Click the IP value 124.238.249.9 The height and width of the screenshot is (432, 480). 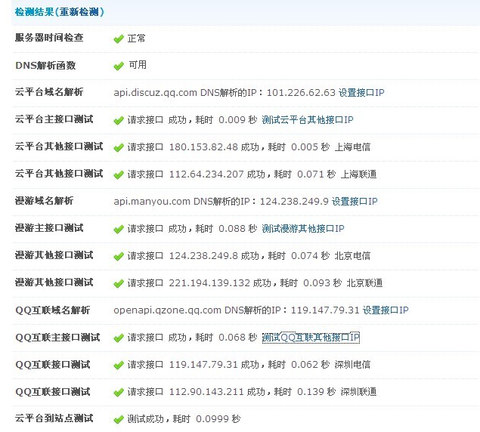[294, 202]
